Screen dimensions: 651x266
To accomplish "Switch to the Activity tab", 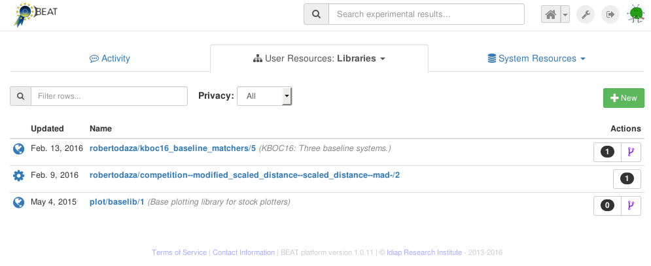I will coord(110,58).
